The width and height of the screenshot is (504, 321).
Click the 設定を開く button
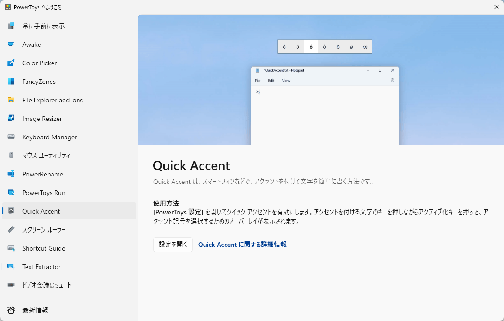173,245
